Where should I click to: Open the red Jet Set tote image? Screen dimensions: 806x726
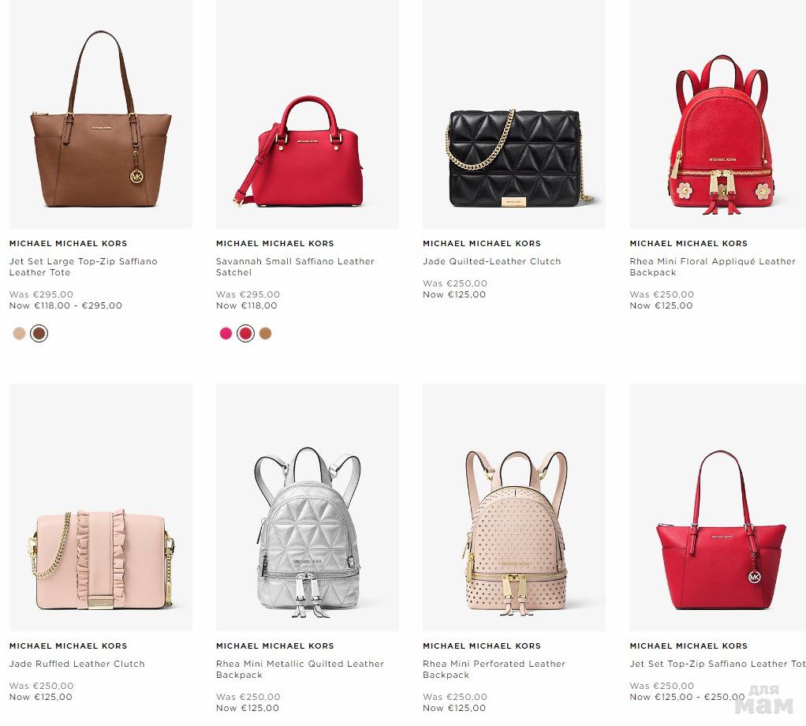click(x=718, y=507)
